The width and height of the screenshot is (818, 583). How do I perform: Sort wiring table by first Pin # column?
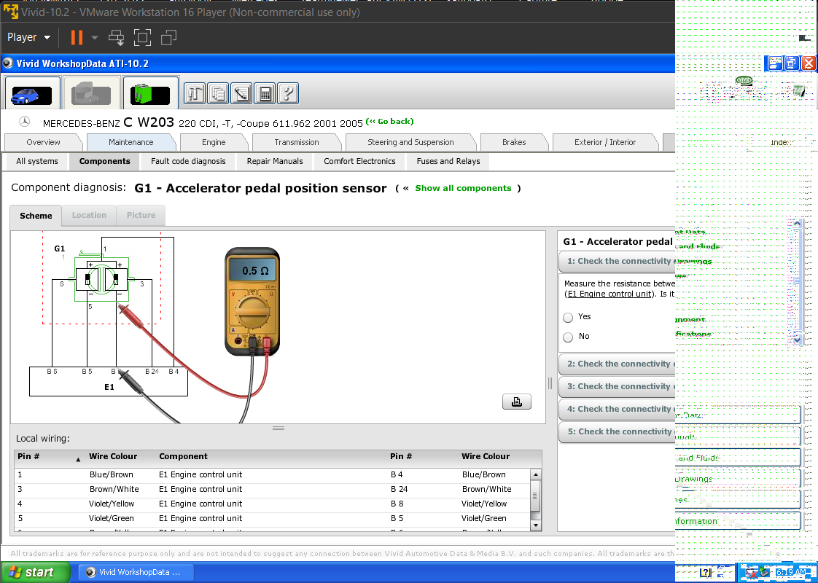coord(50,457)
